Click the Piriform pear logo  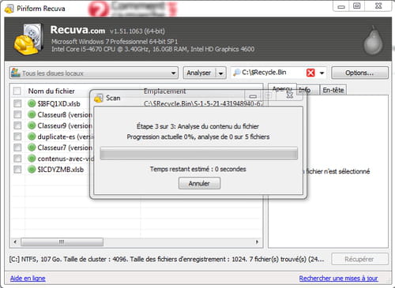click(373, 40)
